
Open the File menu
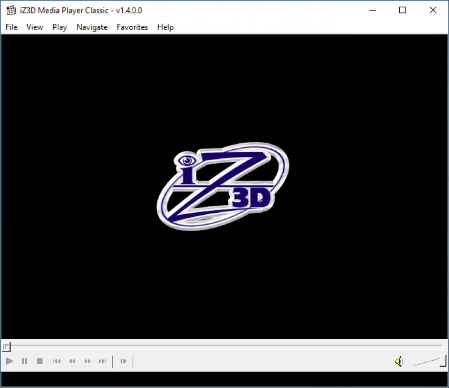[x=11, y=27]
